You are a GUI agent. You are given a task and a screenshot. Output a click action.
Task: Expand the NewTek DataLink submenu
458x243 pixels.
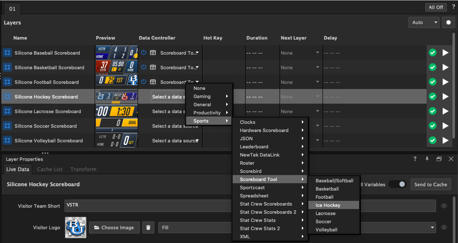coord(270,155)
